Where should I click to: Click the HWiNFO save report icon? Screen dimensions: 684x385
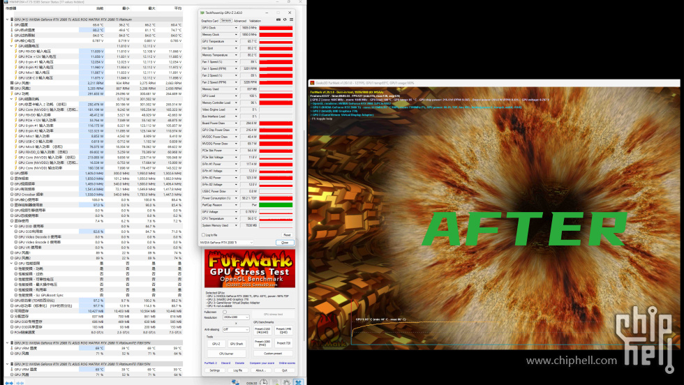(x=276, y=382)
